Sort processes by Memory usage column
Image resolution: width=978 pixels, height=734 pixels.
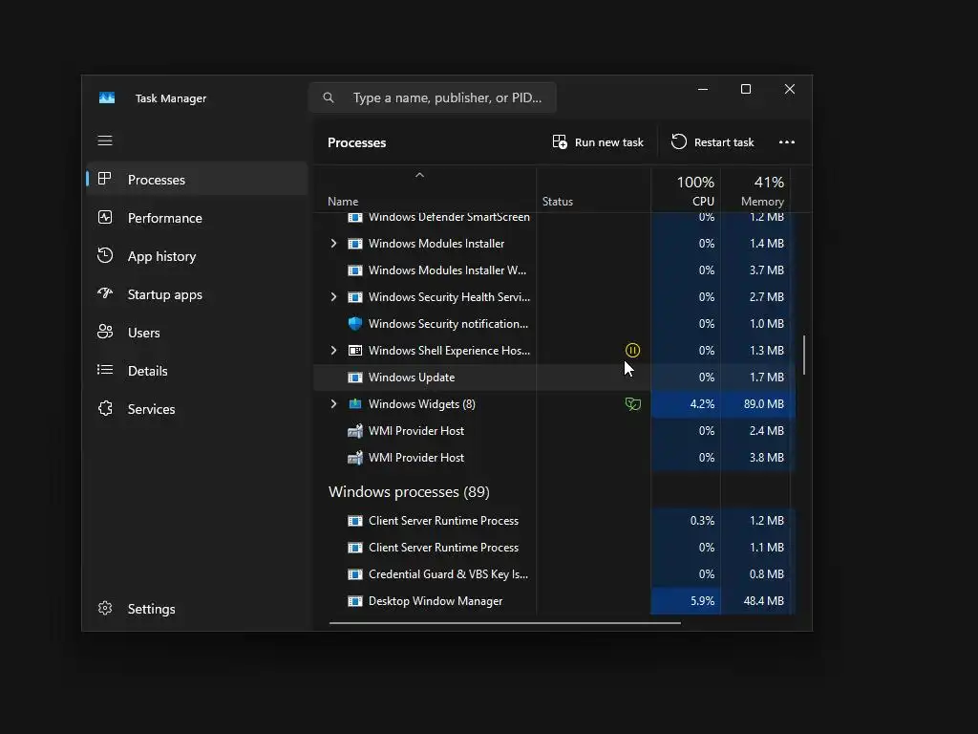click(755, 190)
